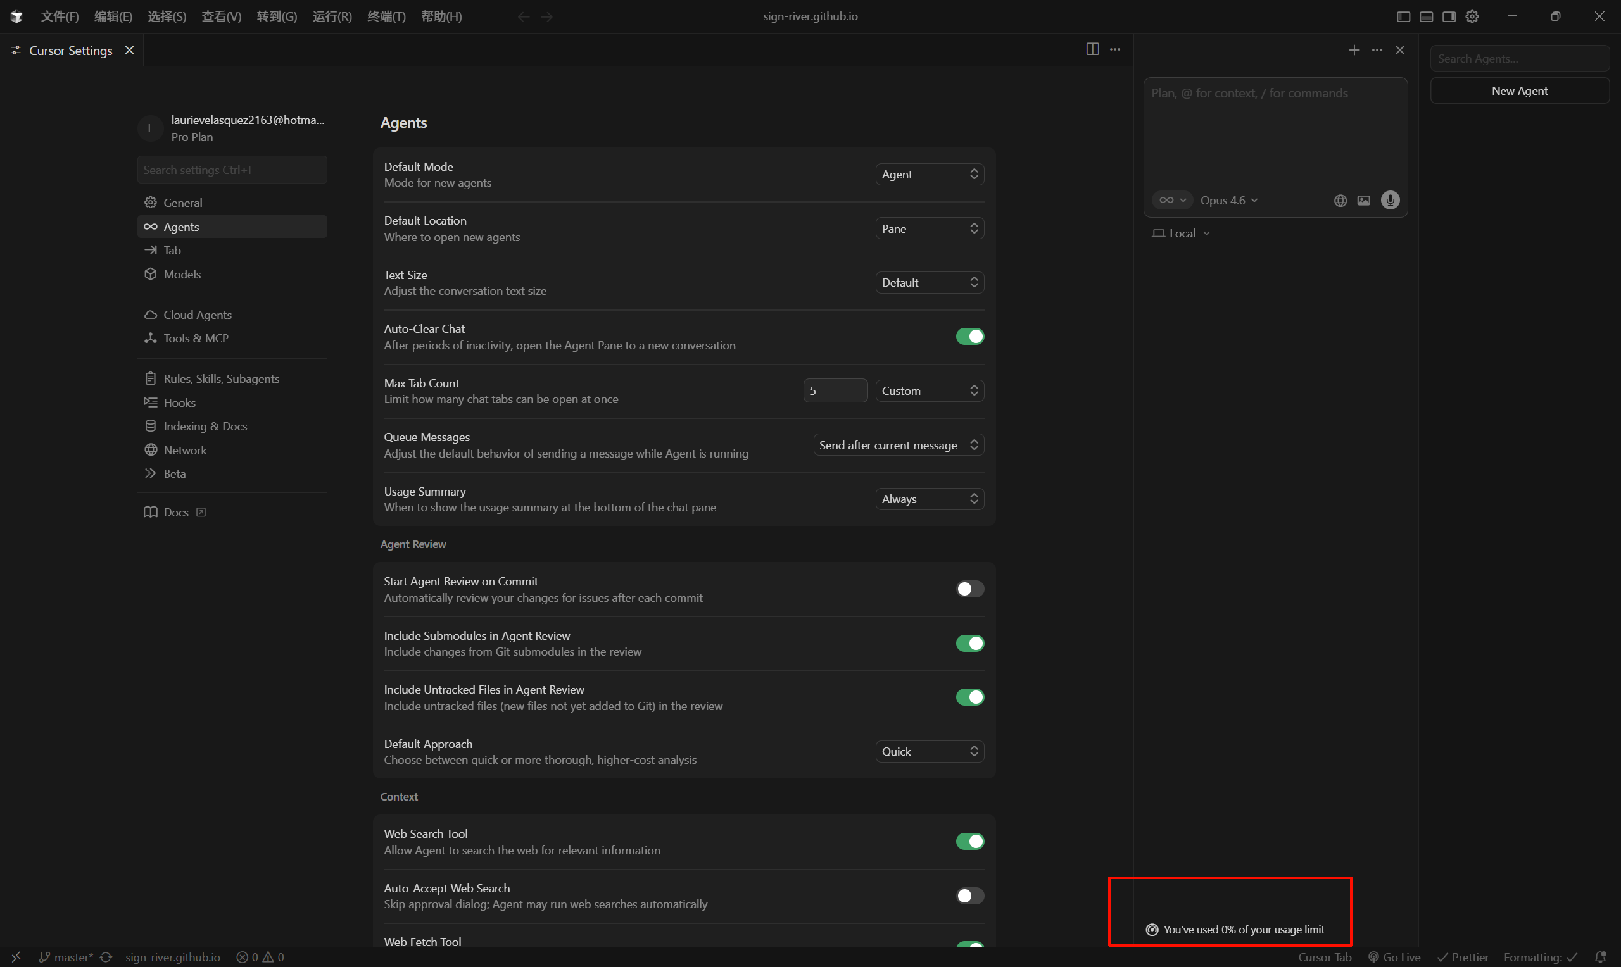Click the globe web icon in chat input
The width and height of the screenshot is (1621, 967).
1340,201
